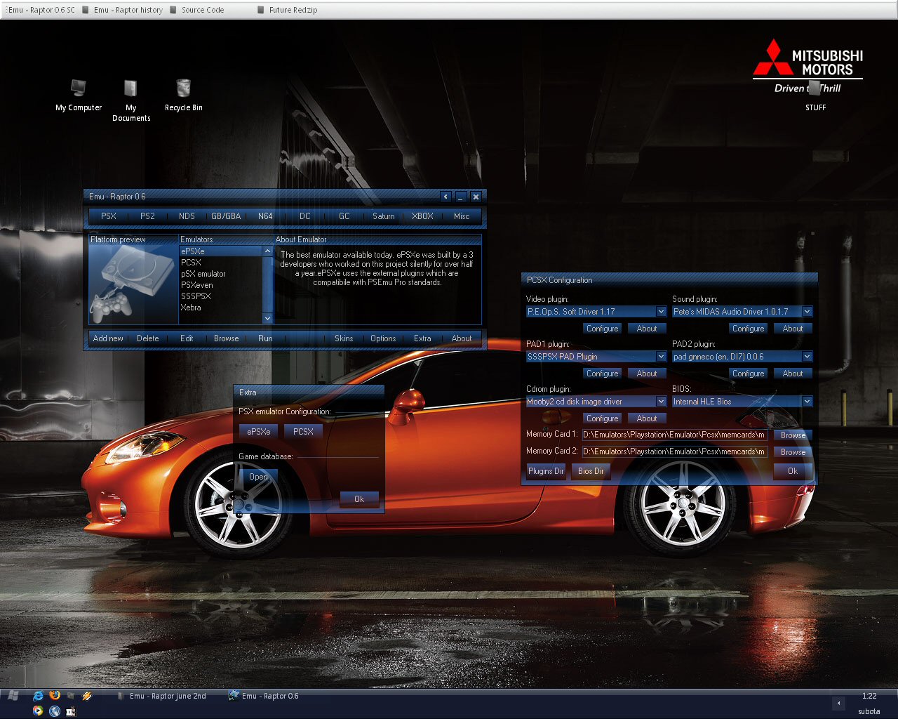The height and width of the screenshot is (719, 898).
Task: Select SSSPSX in the Emulators list
Action: pos(221,296)
